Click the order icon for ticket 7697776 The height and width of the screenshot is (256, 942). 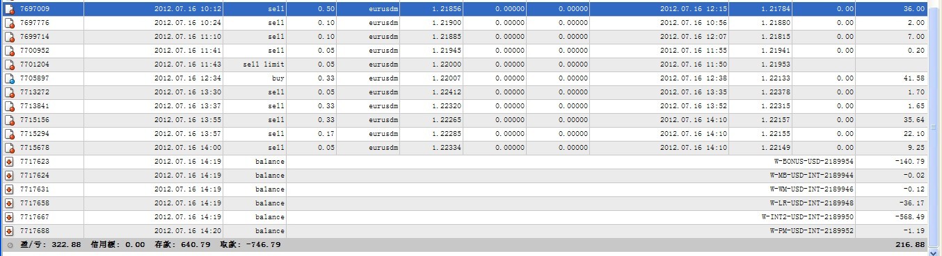[x=10, y=23]
